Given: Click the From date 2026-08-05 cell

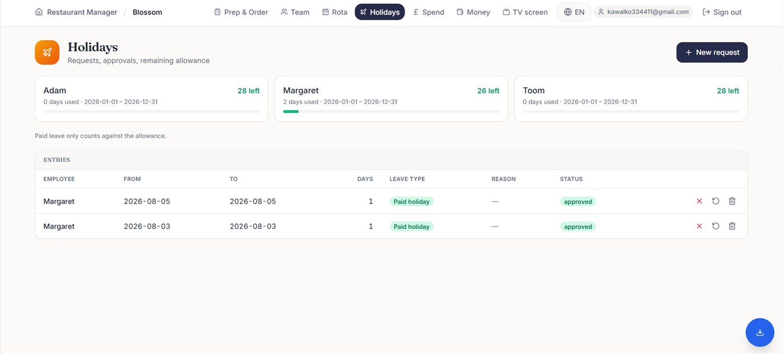Looking at the screenshot, I should tap(147, 201).
